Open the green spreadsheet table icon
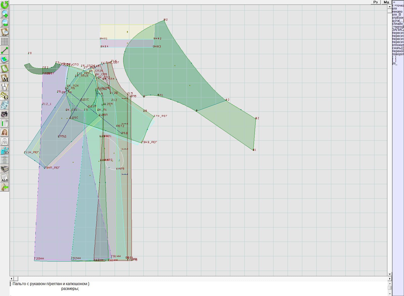The width and height of the screenshot is (404, 296). click(x=5, y=123)
